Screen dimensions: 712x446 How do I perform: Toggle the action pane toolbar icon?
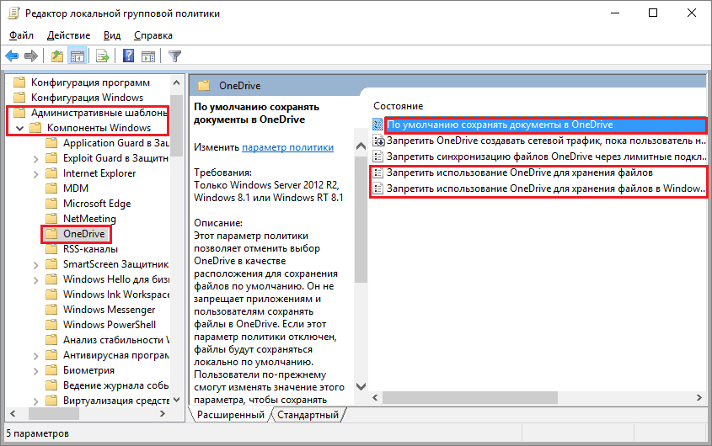point(148,56)
